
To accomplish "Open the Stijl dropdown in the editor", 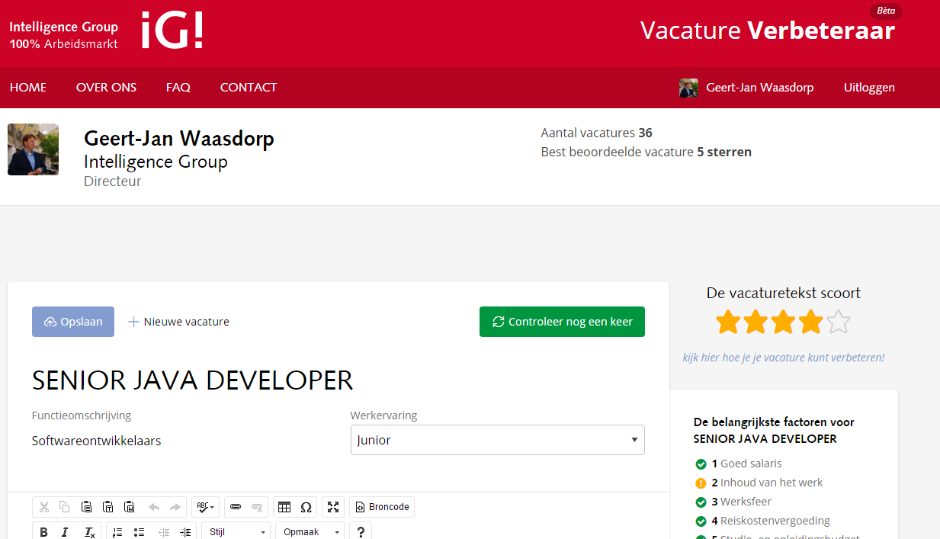I will (236, 531).
